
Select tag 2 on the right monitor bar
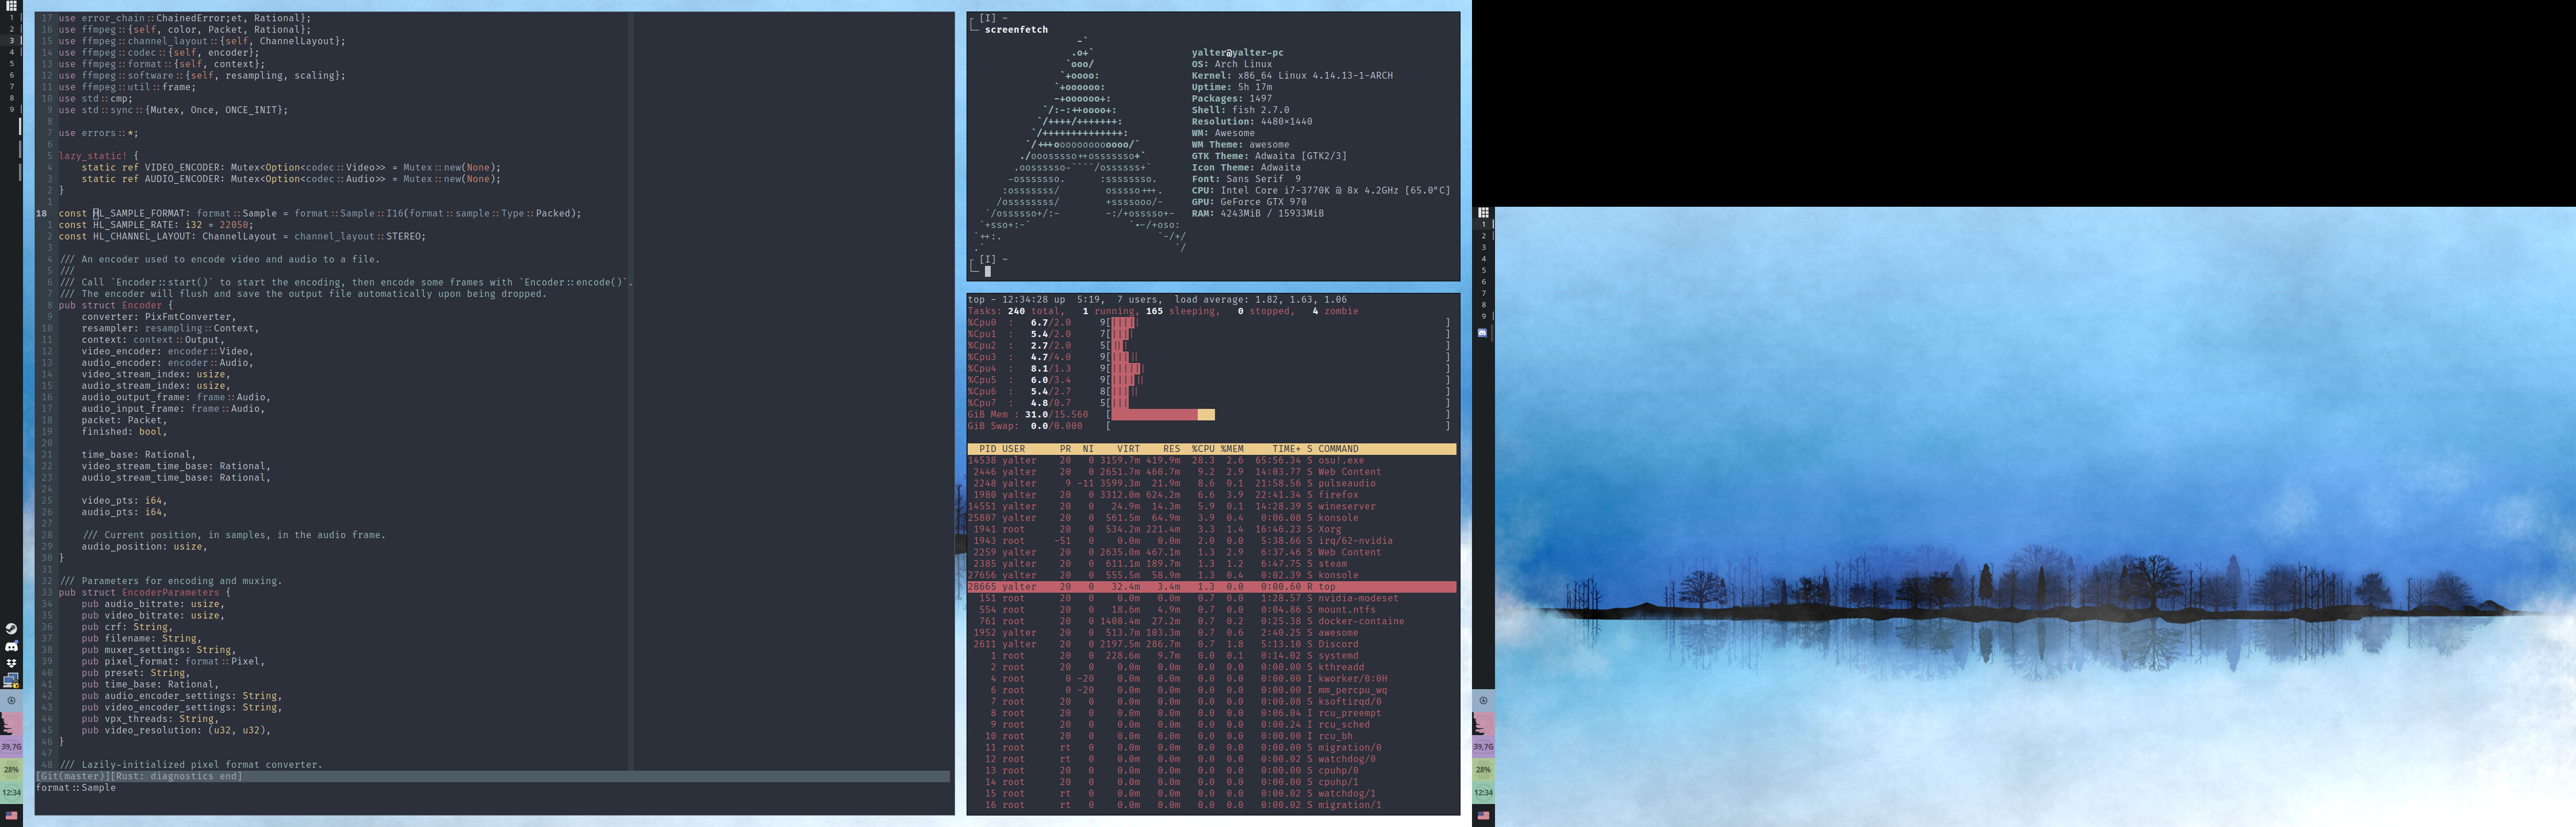1483,235
